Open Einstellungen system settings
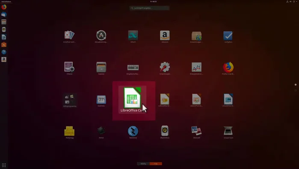Image resolution: width=299 pixels, height=169 pixels. click(x=165, y=68)
